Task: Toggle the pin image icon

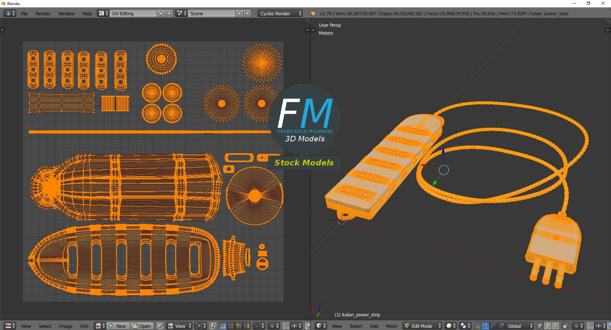Action: pos(160,326)
